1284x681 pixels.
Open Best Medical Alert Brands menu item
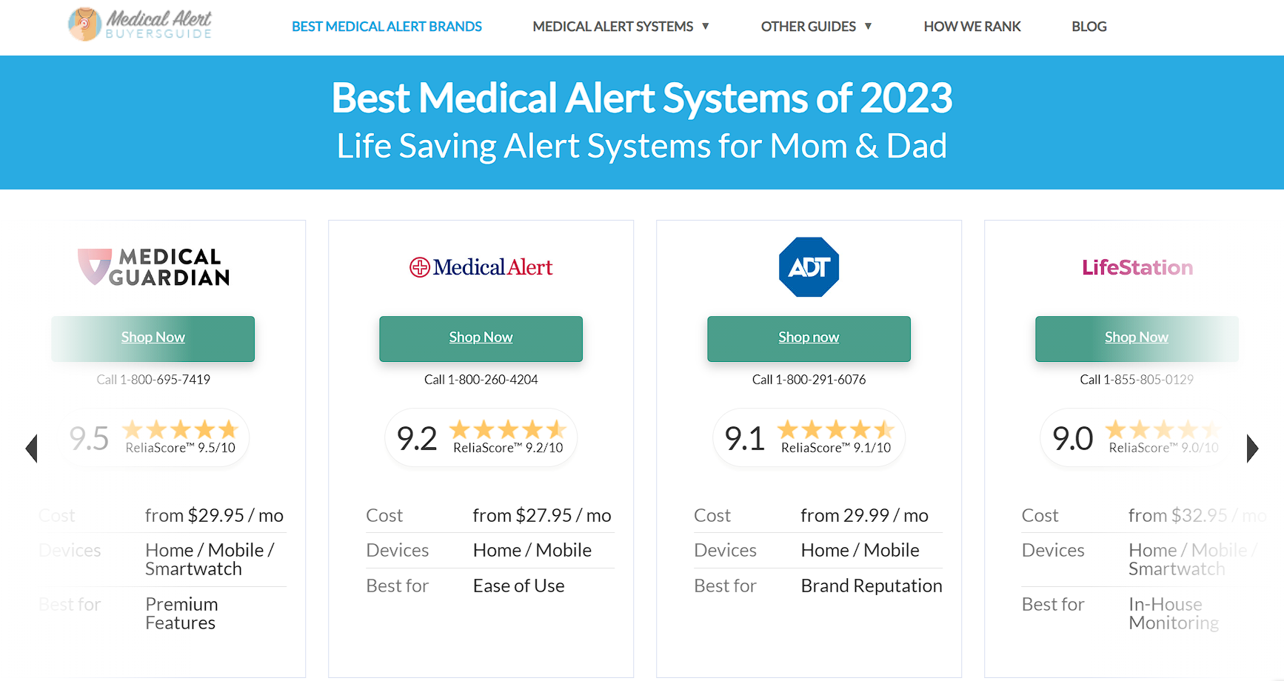click(387, 27)
